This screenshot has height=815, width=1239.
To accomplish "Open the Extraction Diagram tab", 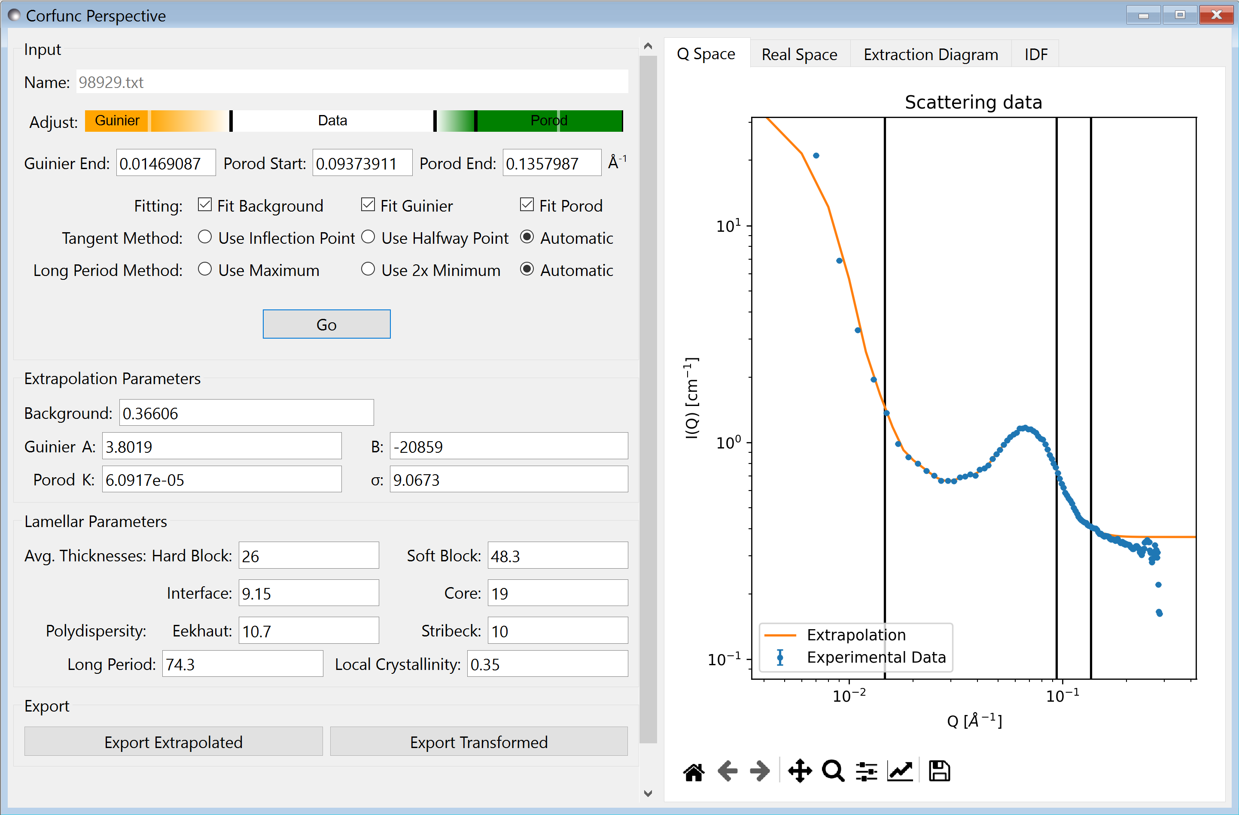I will pos(930,55).
